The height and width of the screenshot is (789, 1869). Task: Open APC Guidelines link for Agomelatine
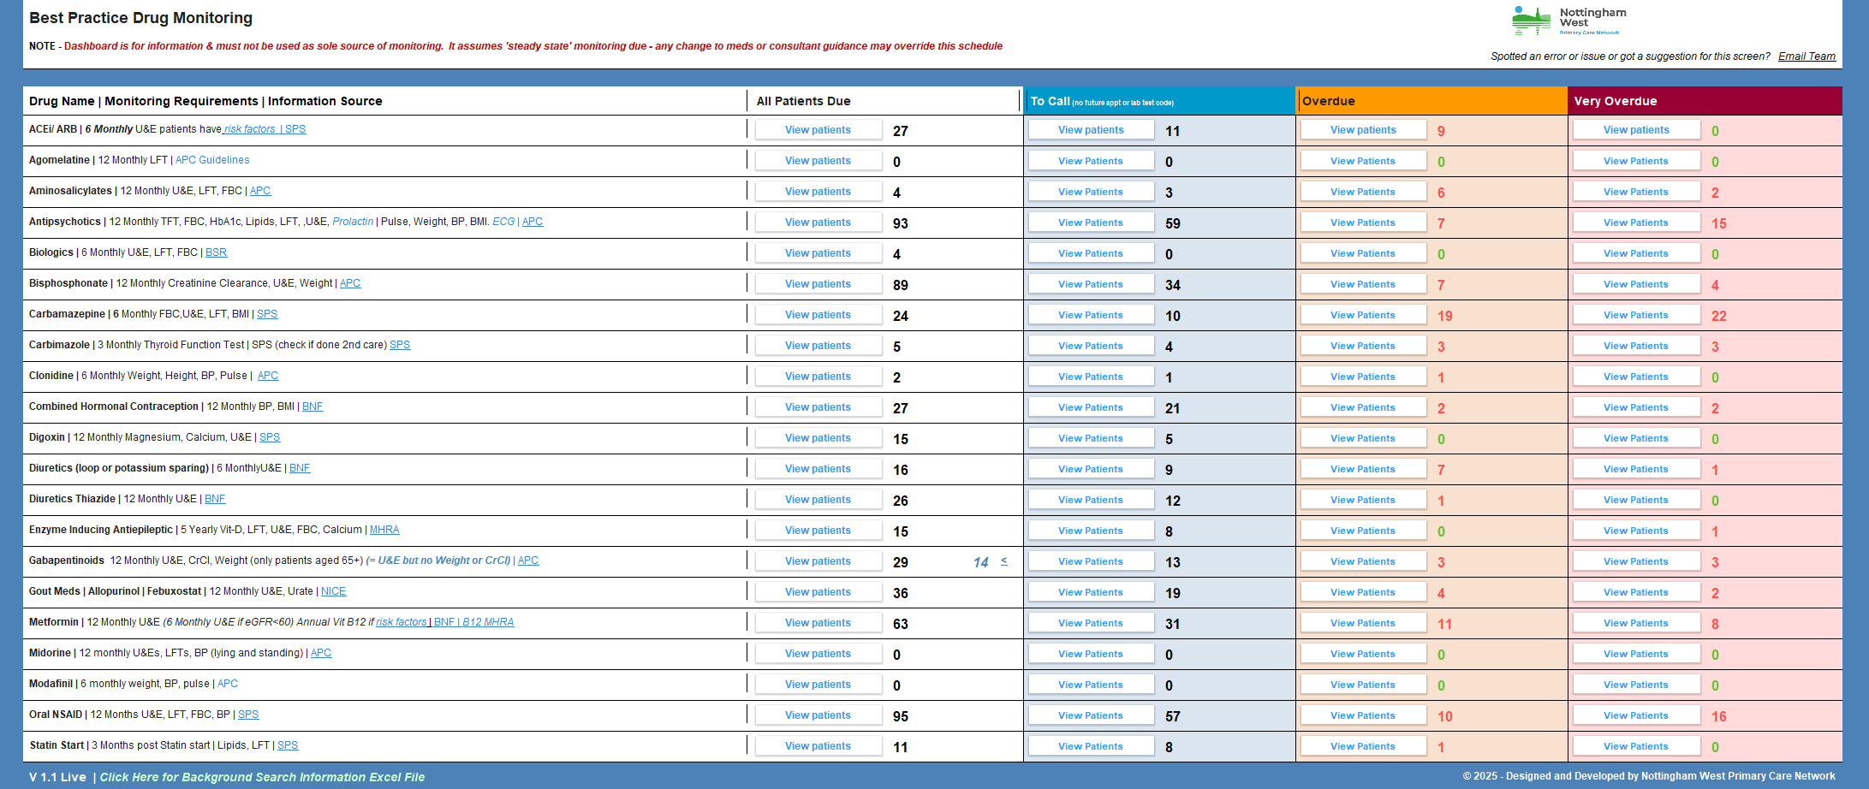[x=212, y=160]
